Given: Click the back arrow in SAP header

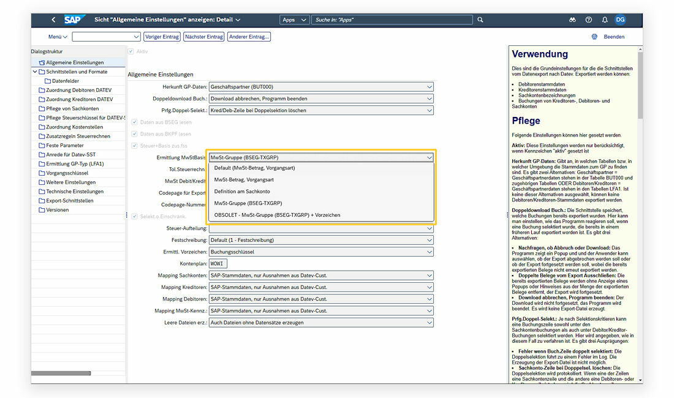Looking at the screenshot, I should click(53, 20).
